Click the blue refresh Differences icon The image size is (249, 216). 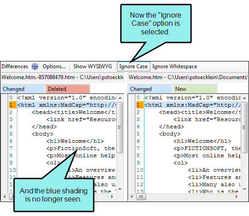point(35,66)
